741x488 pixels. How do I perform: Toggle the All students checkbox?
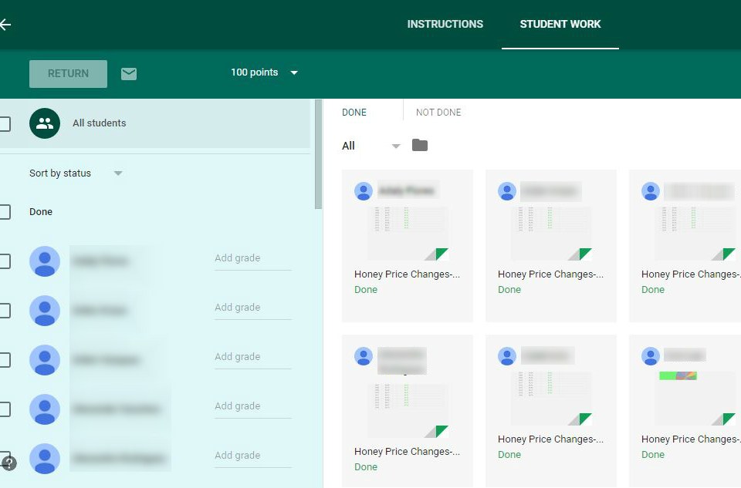click(5, 123)
